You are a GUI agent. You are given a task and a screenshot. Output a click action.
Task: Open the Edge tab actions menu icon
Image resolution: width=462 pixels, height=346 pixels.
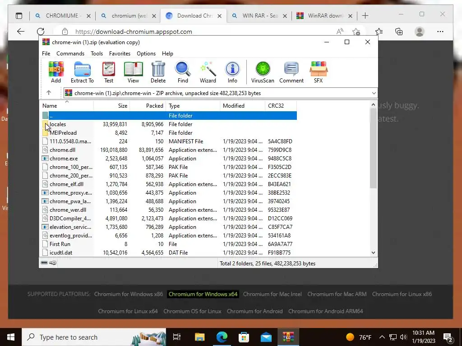click(19, 16)
